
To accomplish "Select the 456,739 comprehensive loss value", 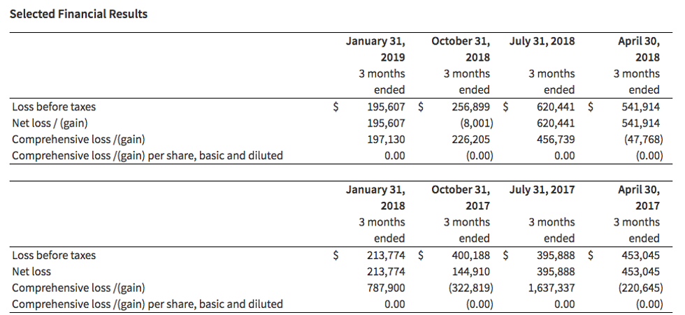I will [x=555, y=139].
